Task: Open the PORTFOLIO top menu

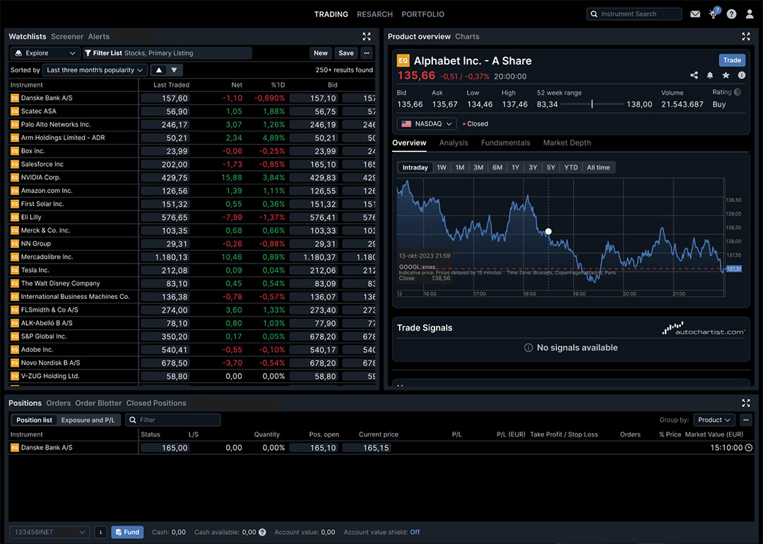Action: click(423, 14)
